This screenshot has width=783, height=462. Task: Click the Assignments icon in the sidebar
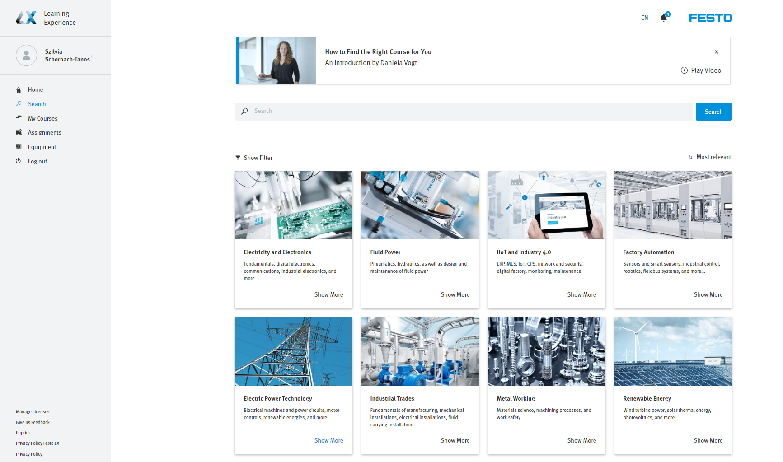[19, 132]
